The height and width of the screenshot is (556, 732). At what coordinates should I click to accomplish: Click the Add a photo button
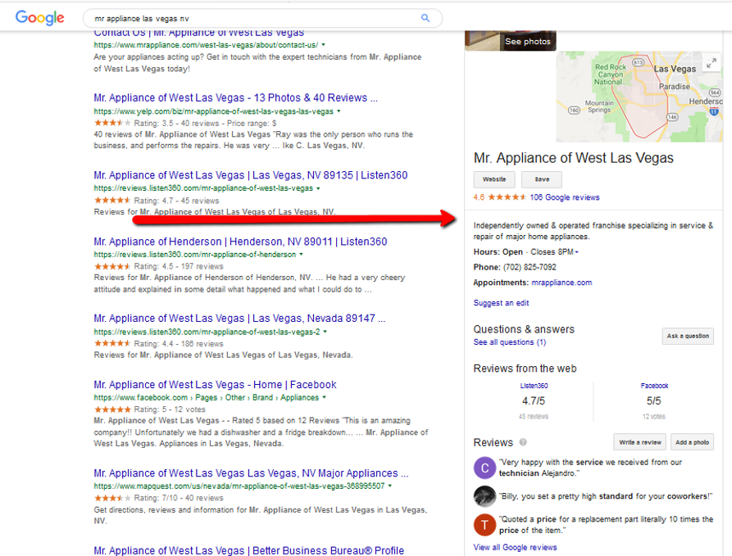tap(692, 442)
